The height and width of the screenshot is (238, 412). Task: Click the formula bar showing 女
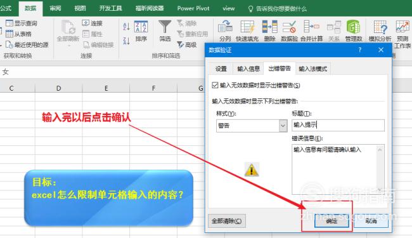point(103,72)
